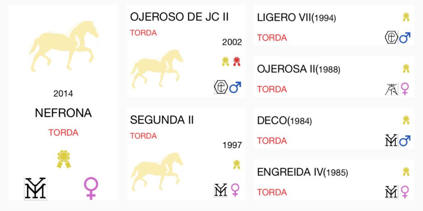Click the breeder brand icon next to OJEROSA II
Screen dimensions: 423x211
[x=392, y=89]
